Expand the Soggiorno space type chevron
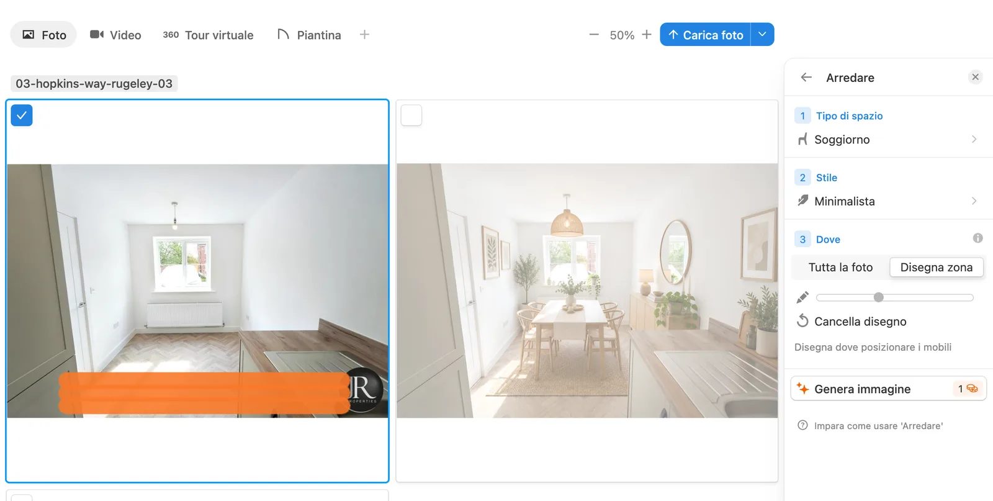Image resolution: width=993 pixels, height=501 pixels. tap(974, 139)
